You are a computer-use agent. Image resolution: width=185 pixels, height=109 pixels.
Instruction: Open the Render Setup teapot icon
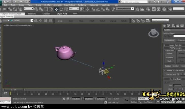click(x=164, y=9)
